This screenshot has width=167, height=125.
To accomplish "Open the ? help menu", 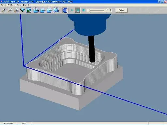I will point(29,5).
